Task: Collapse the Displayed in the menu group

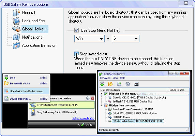Action: (101, 94)
